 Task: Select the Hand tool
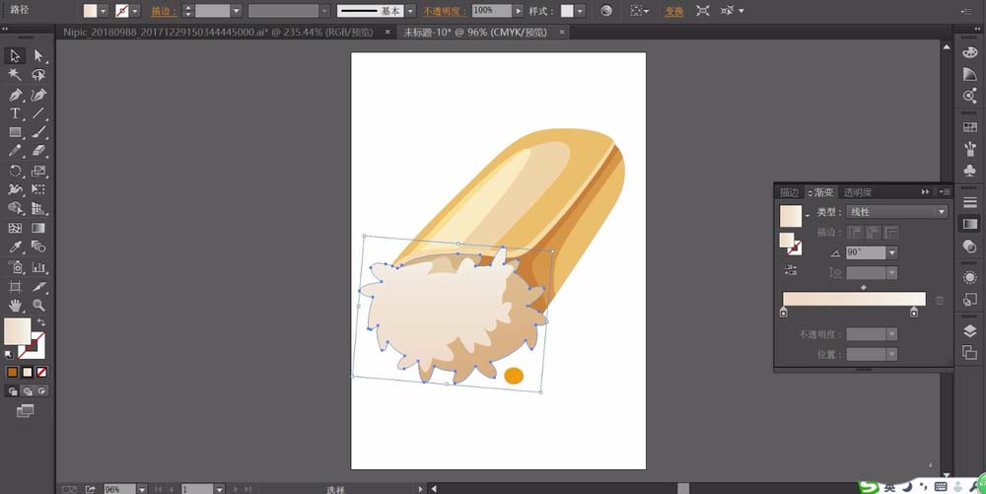[15, 306]
